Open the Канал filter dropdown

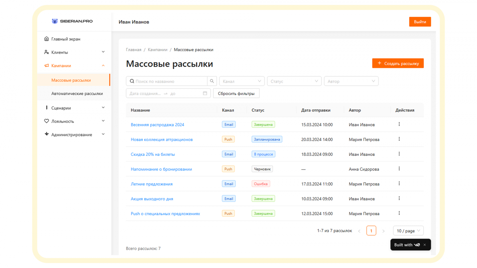click(242, 81)
